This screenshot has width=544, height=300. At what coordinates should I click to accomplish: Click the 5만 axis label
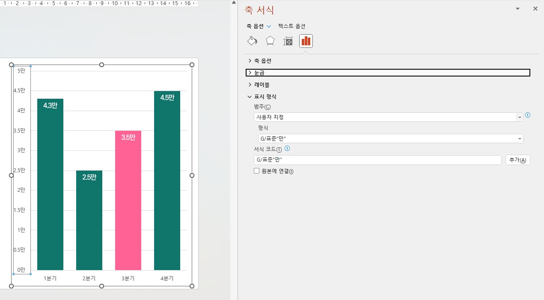(21, 71)
